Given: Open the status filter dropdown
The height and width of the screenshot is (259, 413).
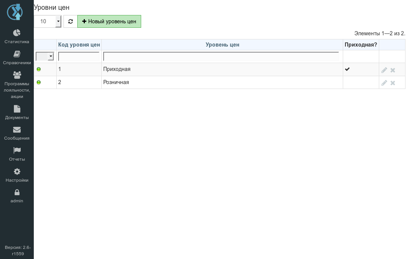Looking at the screenshot, I should tap(45, 56).
